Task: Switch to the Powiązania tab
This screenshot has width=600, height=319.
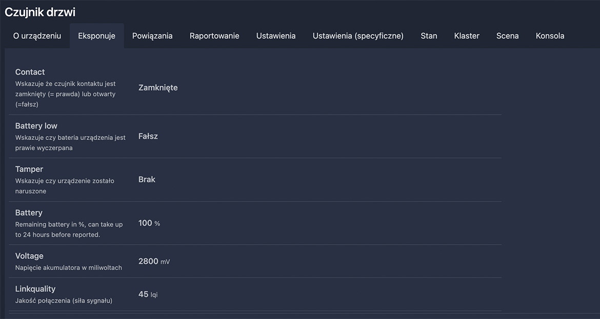Action: [152, 36]
